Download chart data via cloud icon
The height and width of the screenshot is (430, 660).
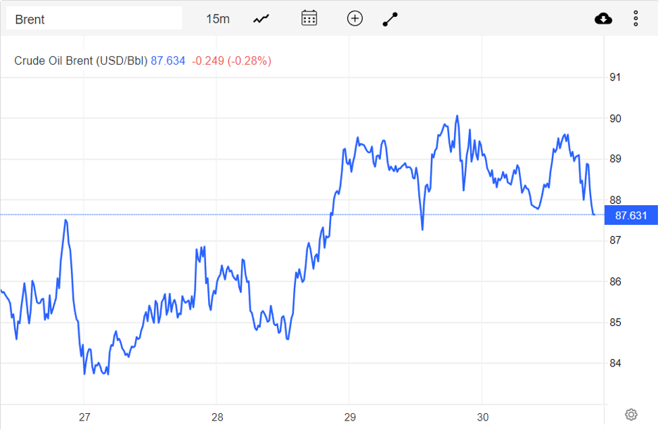point(603,18)
